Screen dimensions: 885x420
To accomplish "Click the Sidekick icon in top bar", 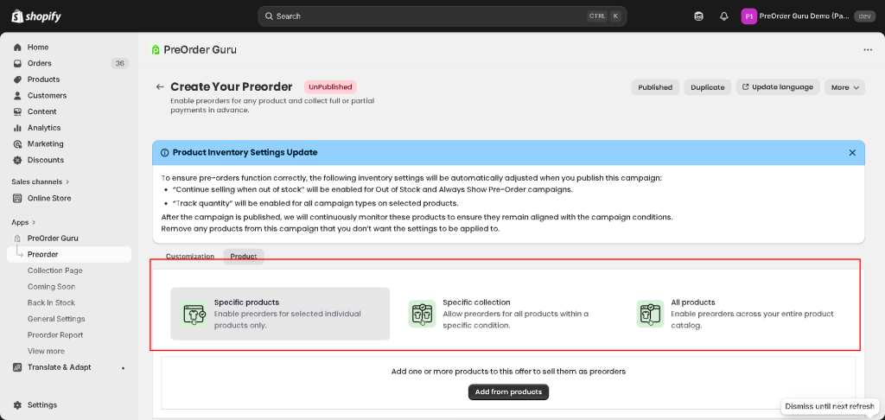I will [x=698, y=16].
